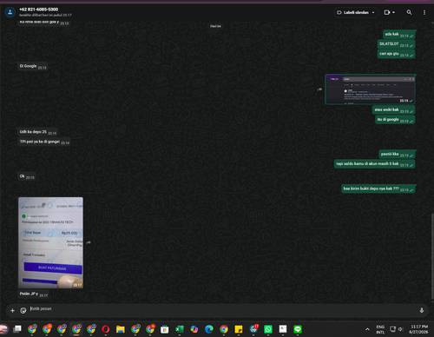Switch to the active Chrome window underlined on the taskbar
This screenshot has height=337, width=434.
click(x=76, y=329)
